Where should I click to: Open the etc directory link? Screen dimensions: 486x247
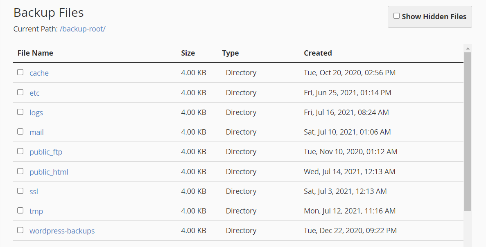coord(34,93)
